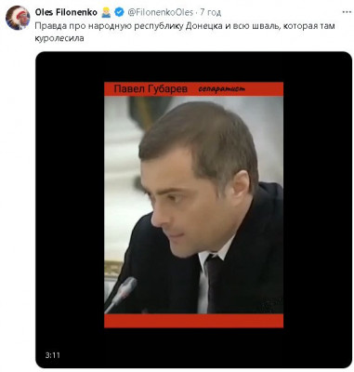
Task: Open the three-dot more options menu
Action: tap(347, 12)
